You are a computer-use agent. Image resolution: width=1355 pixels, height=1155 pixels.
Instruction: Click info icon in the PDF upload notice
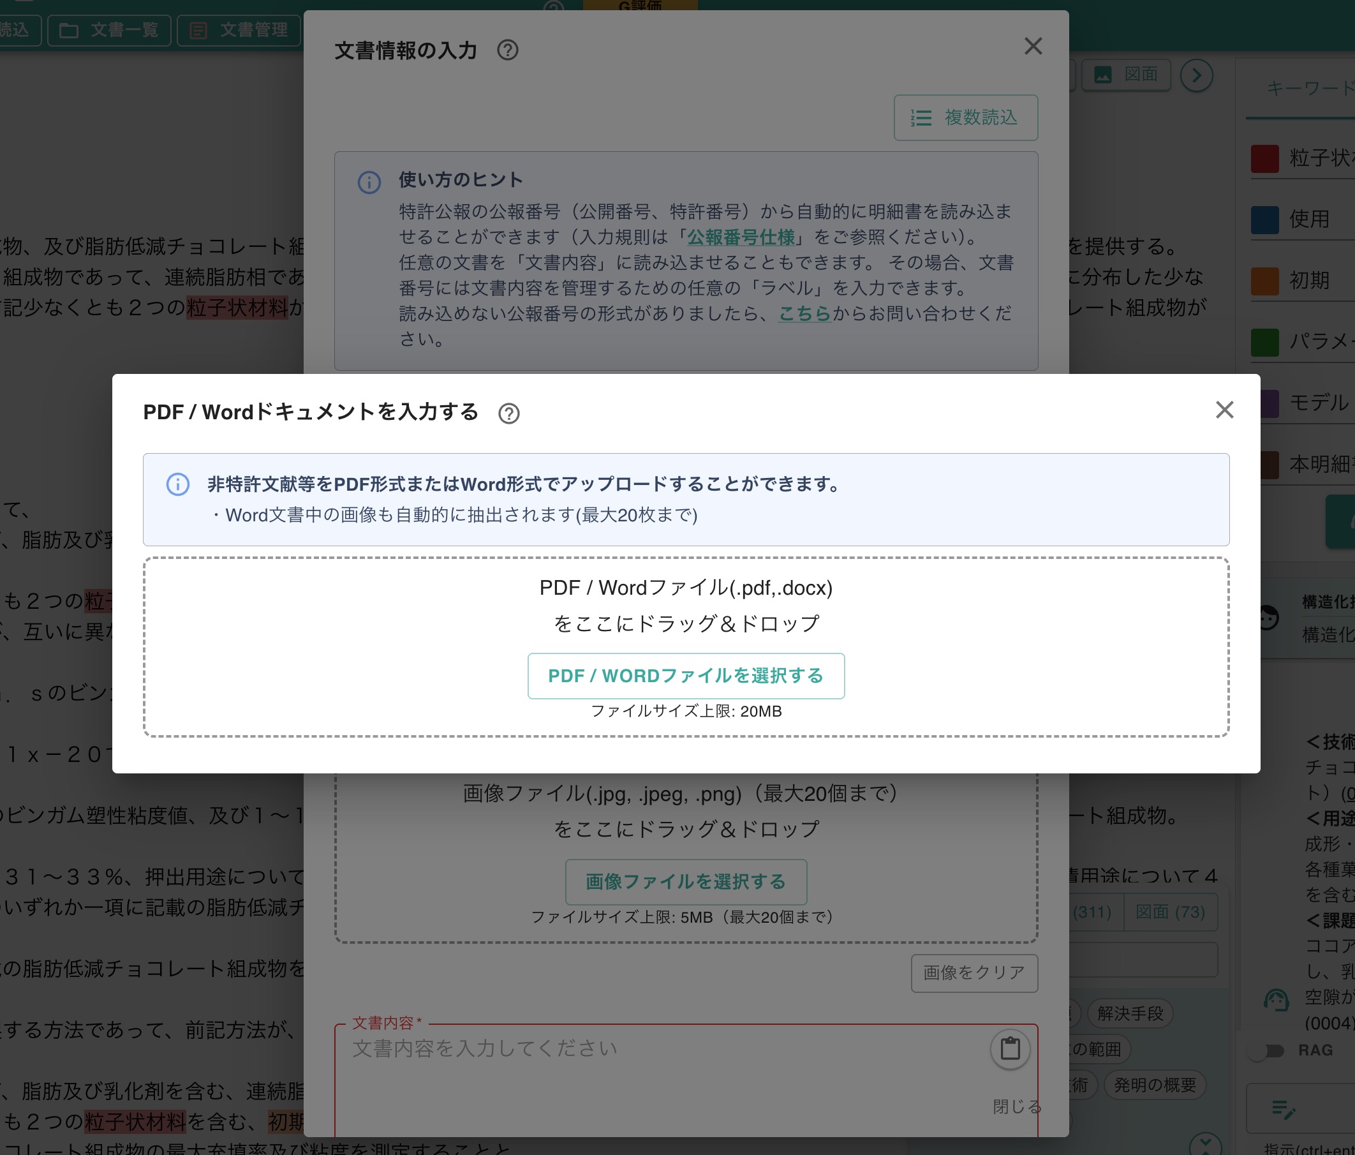click(178, 484)
